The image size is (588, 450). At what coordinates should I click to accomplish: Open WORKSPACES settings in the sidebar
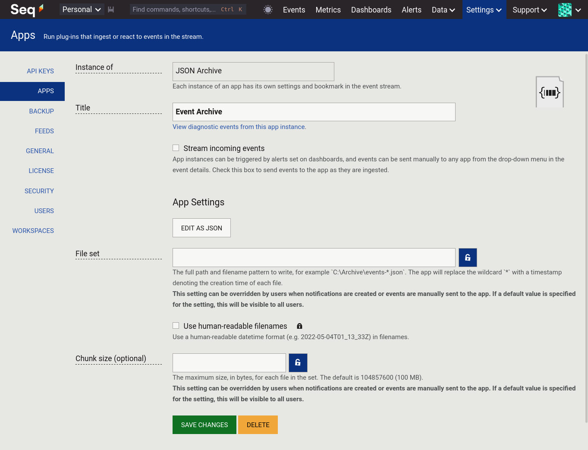click(x=33, y=231)
